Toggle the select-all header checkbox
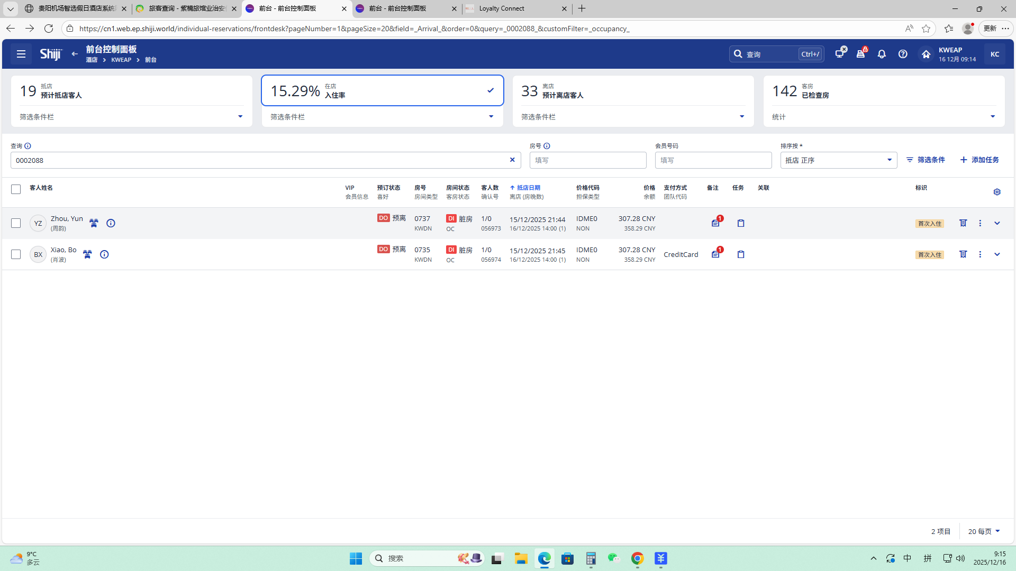Viewport: 1016px width, 571px height. (16, 189)
